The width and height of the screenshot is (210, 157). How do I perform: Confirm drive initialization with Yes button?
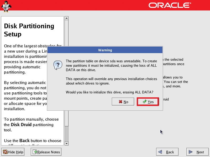pos(148,102)
